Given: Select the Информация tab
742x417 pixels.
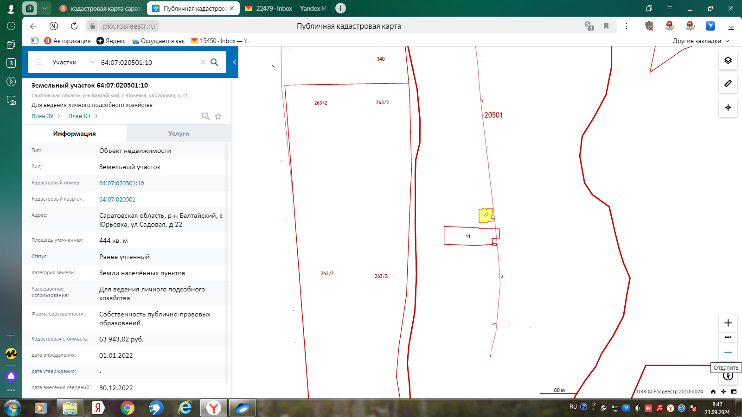Looking at the screenshot, I should [x=74, y=133].
